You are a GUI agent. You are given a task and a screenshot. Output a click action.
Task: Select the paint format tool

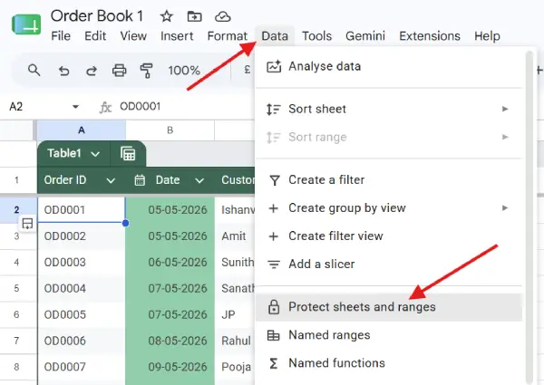click(x=146, y=71)
